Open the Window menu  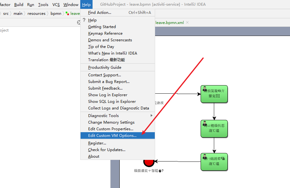(x=71, y=5)
